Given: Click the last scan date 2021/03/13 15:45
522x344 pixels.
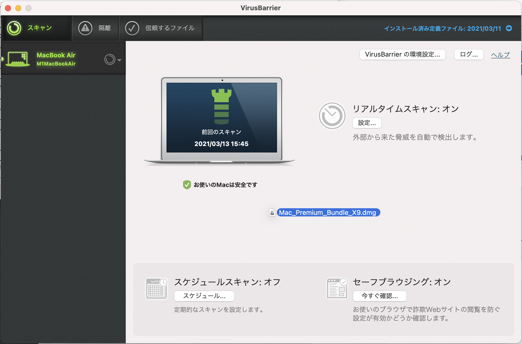Looking at the screenshot, I should [221, 144].
